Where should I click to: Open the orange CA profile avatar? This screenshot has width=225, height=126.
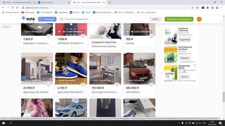click(x=199, y=19)
